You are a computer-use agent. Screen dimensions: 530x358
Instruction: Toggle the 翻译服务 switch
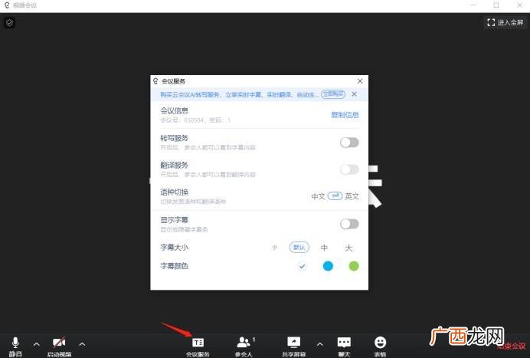tap(349, 169)
